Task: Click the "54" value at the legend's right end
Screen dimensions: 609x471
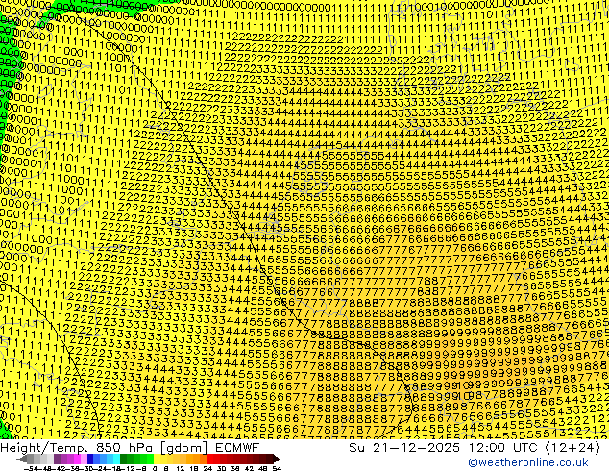Action: [x=277, y=468]
